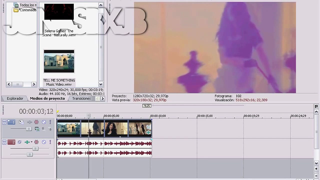Open Event FX on the last video clip
320x180 pixels.
pos(148,132)
